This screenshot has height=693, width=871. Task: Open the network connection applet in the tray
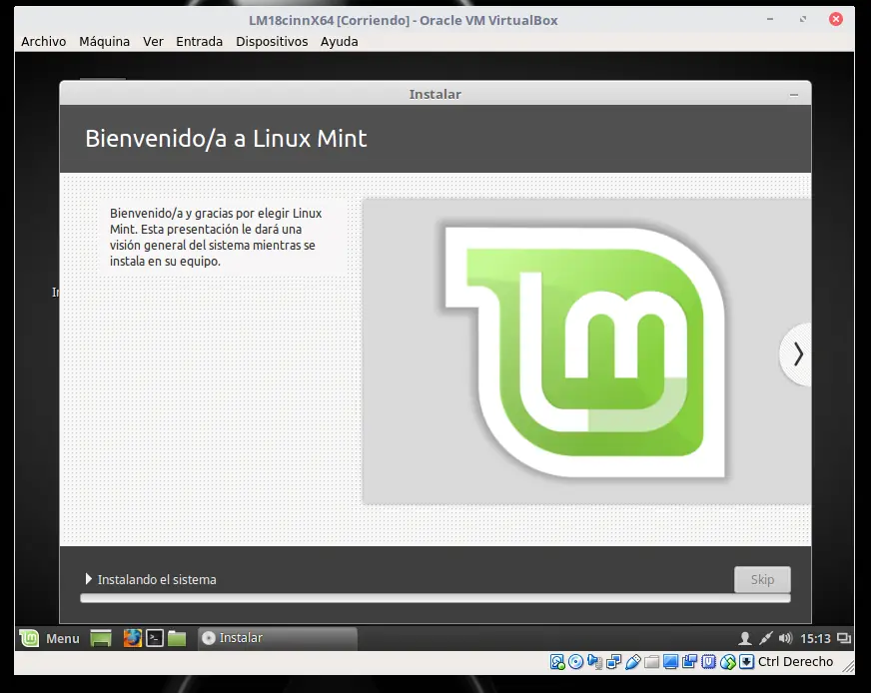coord(765,639)
